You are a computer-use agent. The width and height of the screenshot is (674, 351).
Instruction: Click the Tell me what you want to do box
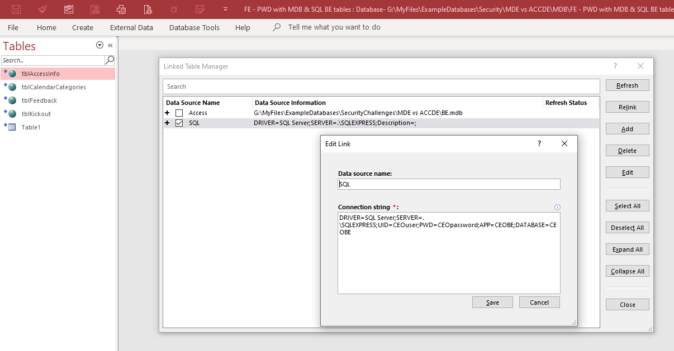coord(334,27)
